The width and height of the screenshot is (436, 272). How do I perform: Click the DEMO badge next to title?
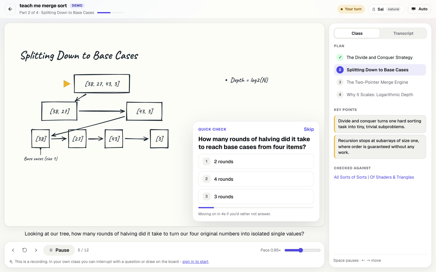click(x=77, y=6)
